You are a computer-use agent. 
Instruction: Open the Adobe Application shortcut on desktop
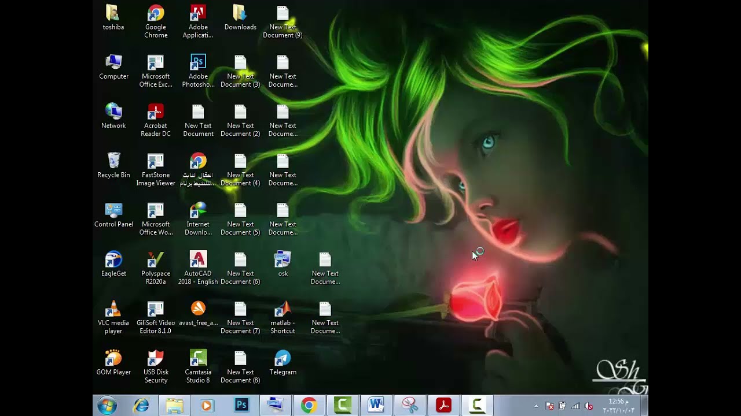(x=198, y=21)
